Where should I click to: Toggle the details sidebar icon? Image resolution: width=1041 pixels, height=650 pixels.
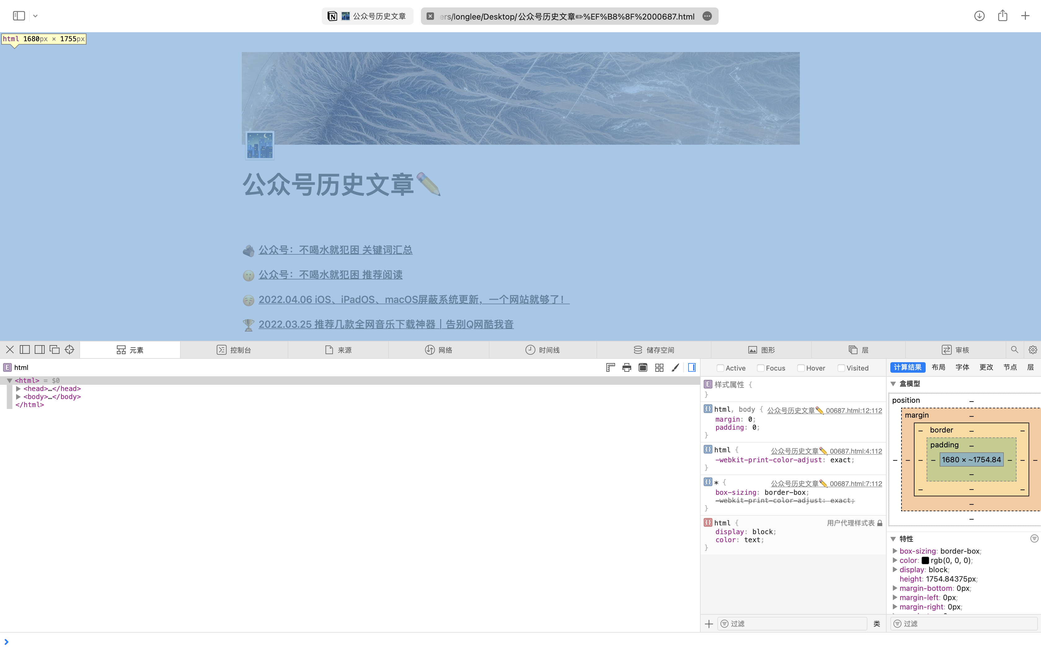pos(692,367)
